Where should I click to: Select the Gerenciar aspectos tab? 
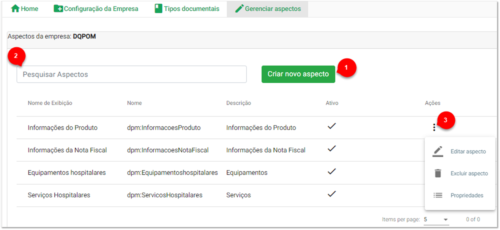pyautogui.click(x=268, y=9)
